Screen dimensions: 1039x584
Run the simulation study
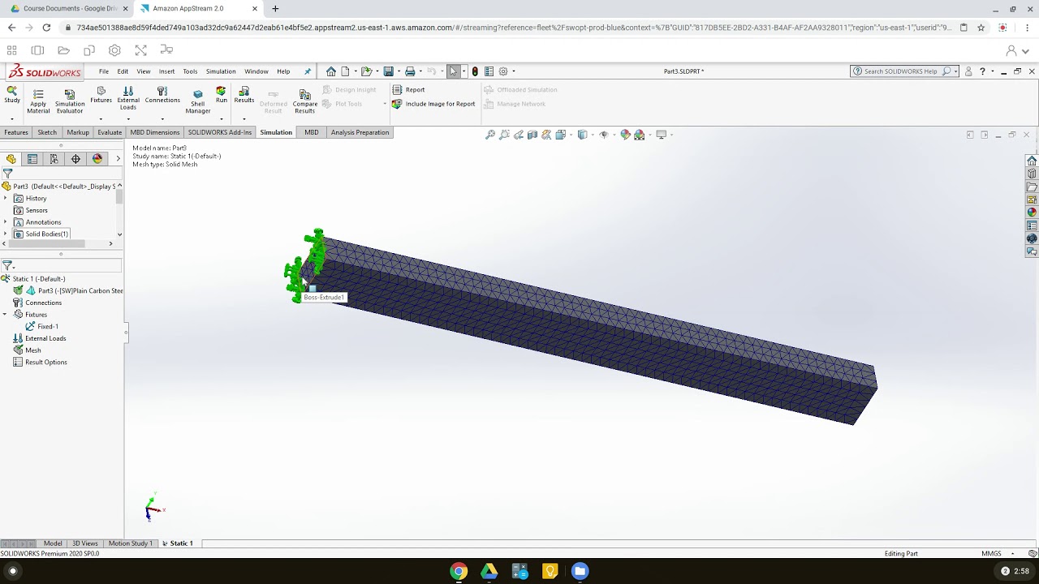click(x=221, y=95)
